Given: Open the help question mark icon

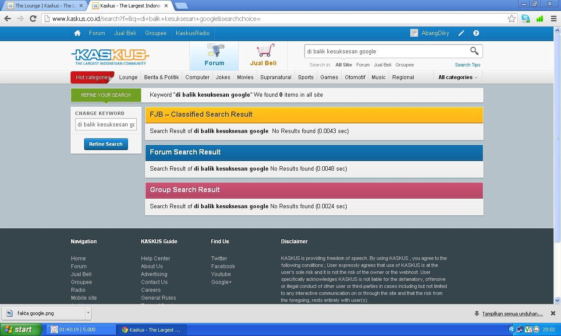Looking at the screenshot, I should coord(476,33).
